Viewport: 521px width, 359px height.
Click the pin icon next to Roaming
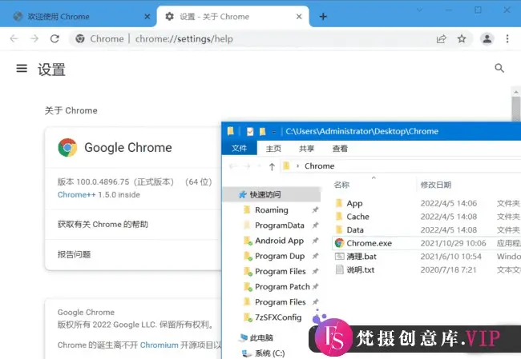[x=315, y=209]
